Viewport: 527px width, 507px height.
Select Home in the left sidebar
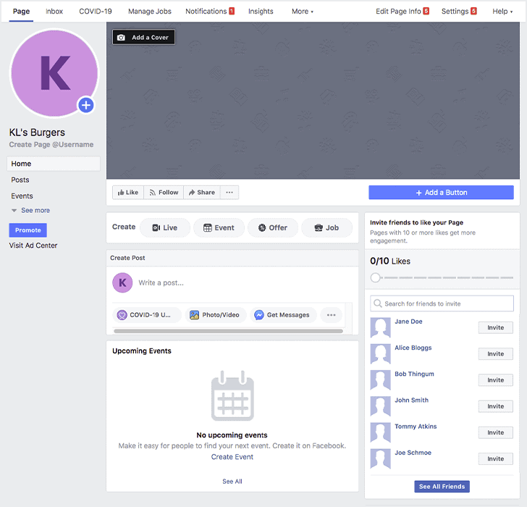click(54, 164)
